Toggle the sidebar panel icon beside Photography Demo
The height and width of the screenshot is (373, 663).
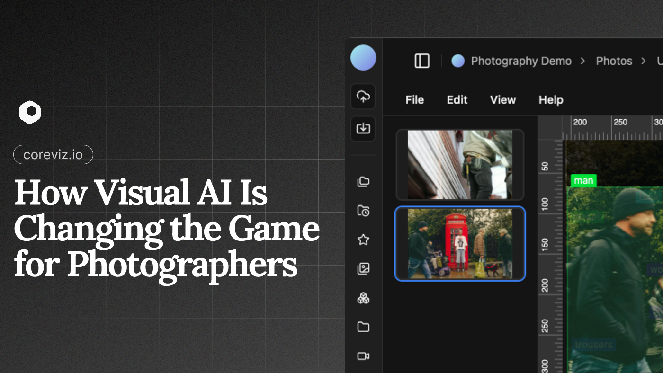[x=422, y=61]
